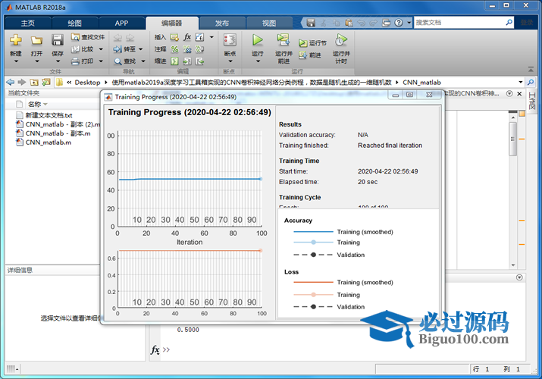Open the address bar path dropdown
This screenshot has height=379, width=542.
click(519, 82)
